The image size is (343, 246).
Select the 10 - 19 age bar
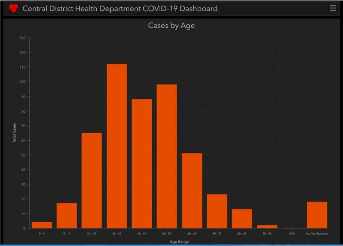(x=67, y=216)
